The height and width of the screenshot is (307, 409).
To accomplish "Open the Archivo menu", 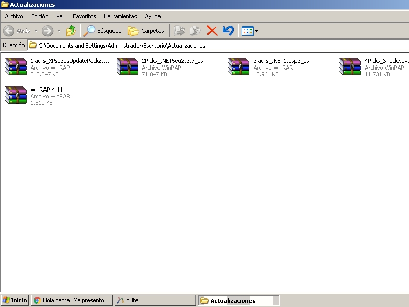I will click(x=14, y=16).
